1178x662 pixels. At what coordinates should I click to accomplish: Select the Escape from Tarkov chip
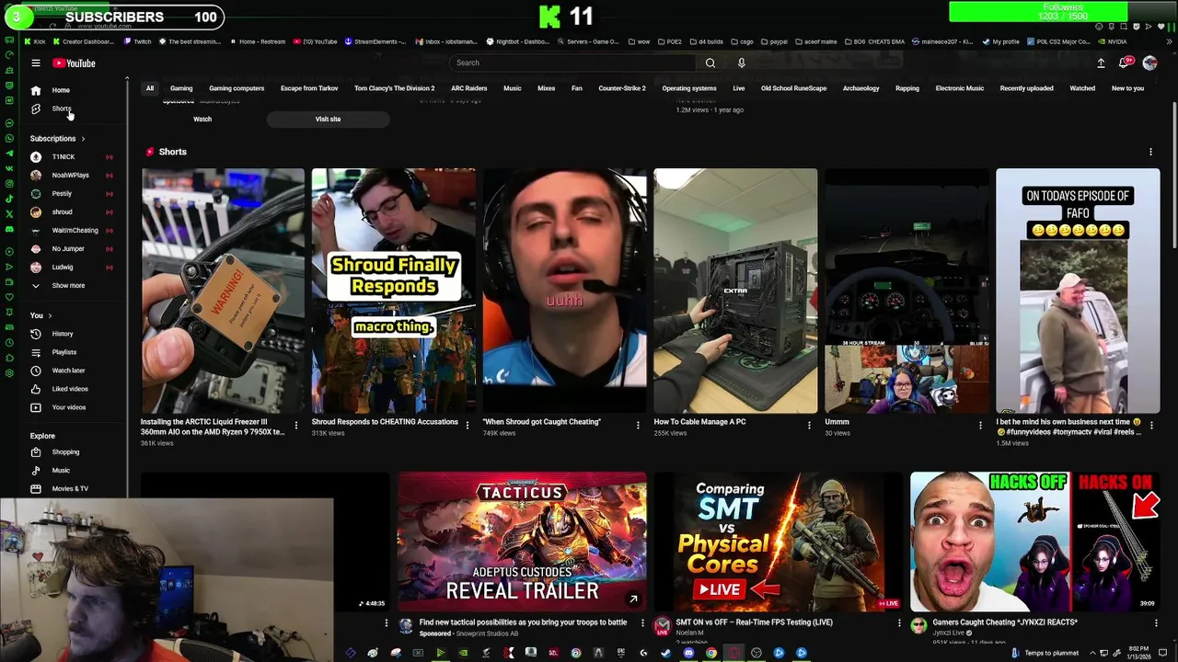click(309, 88)
